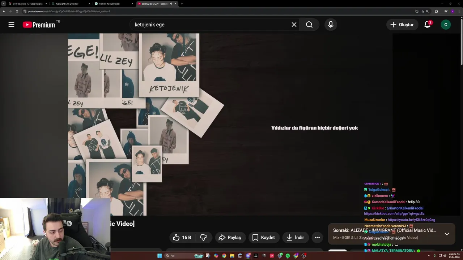
Task: Open the taskbar volume control
Action: [445, 256]
